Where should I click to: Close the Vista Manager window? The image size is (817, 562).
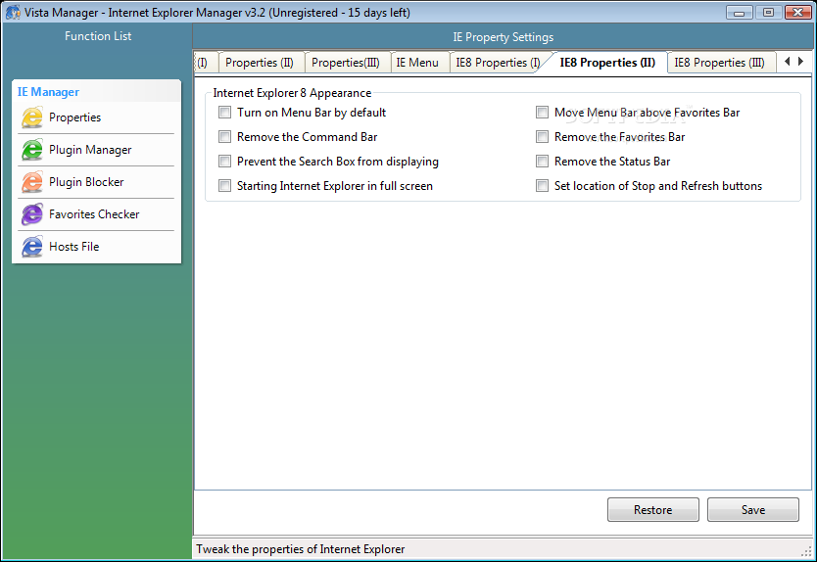[797, 12]
